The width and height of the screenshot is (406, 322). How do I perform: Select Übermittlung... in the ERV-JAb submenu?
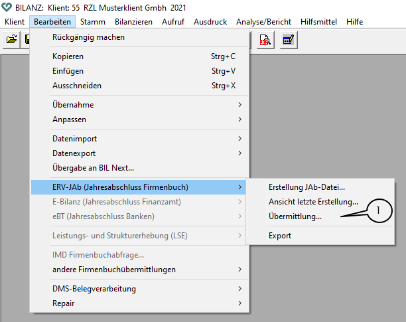point(295,216)
